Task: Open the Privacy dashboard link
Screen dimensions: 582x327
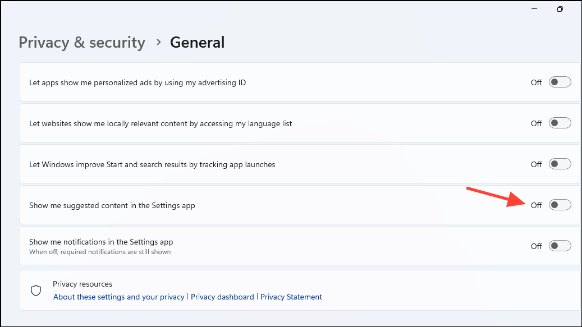Action: 222,297
